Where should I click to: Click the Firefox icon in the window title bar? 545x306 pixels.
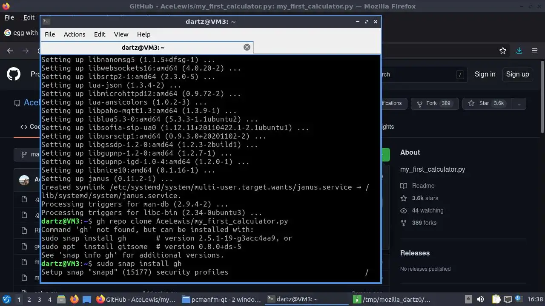point(5,6)
